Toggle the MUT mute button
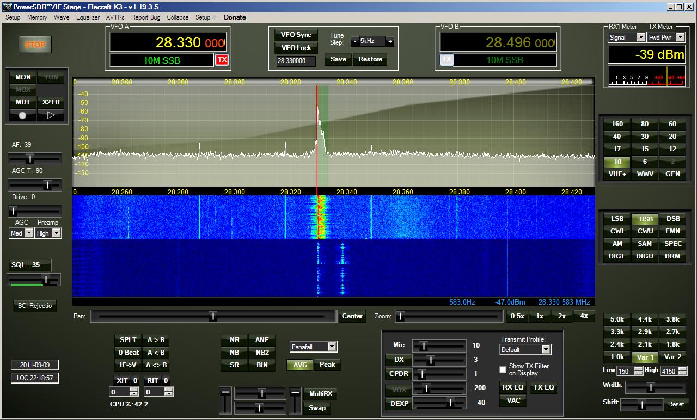The width and height of the screenshot is (697, 420). pos(23,102)
